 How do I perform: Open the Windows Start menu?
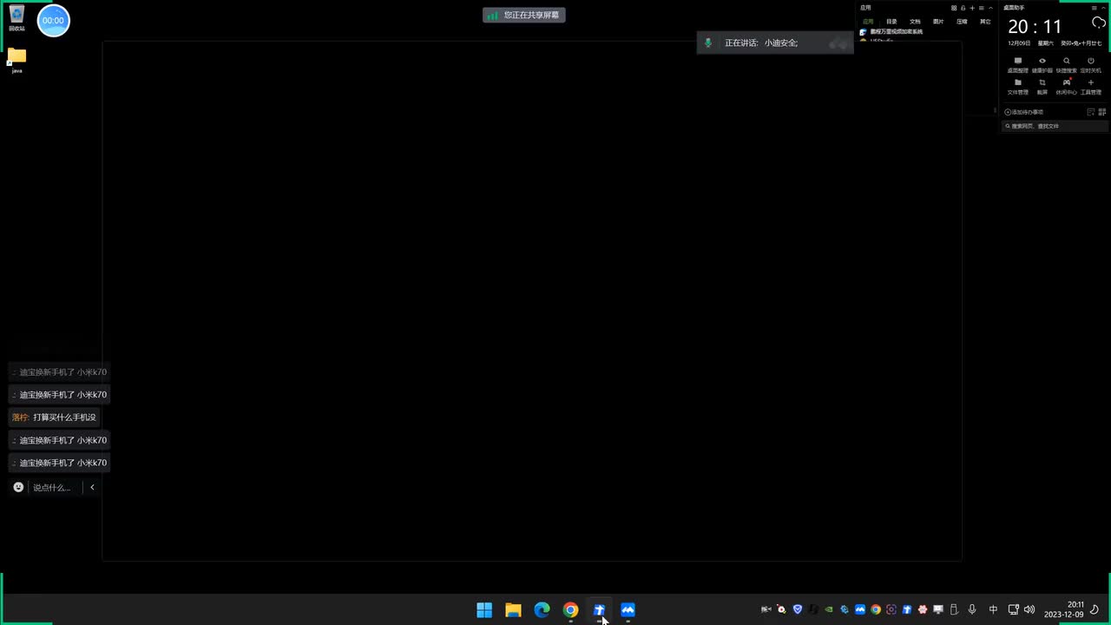[484, 610]
